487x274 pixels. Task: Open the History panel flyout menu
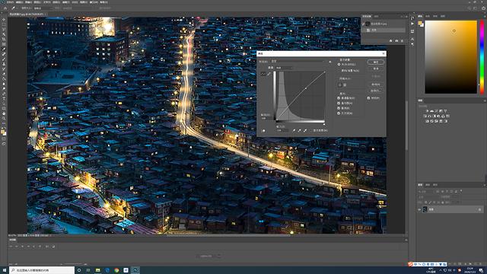point(406,16)
